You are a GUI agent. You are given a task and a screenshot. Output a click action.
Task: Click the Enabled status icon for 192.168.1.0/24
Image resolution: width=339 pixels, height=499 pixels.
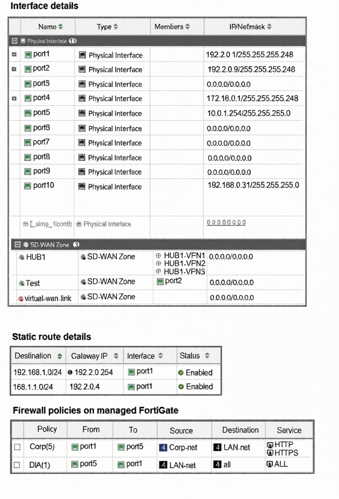(181, 373)
